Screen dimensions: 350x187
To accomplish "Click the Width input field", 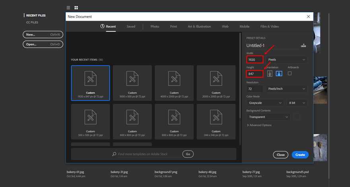I will pyautogui.click(x=255, y=60).
